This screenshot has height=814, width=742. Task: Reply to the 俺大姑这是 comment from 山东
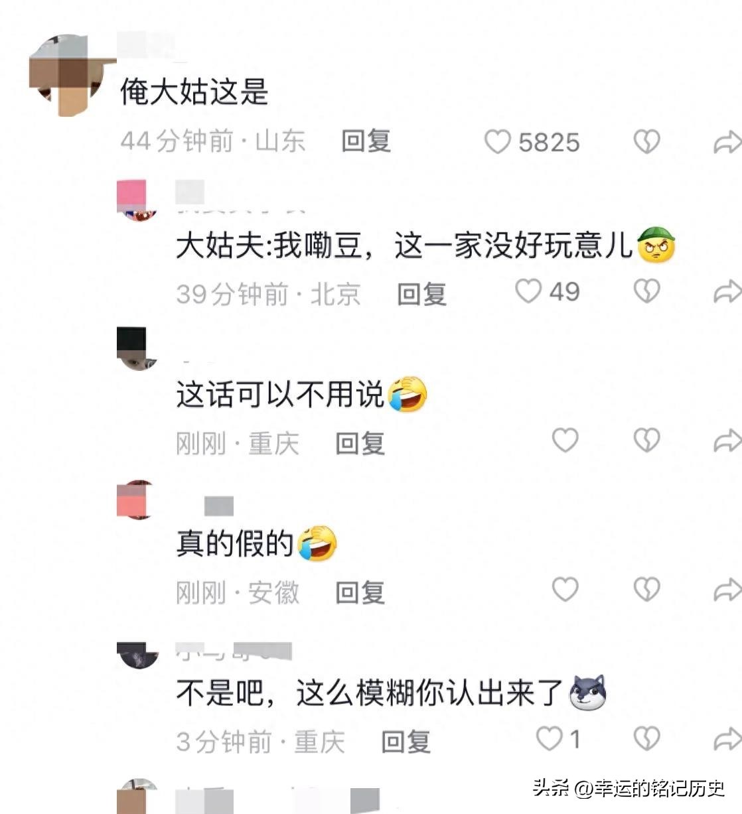coord(366,141)
